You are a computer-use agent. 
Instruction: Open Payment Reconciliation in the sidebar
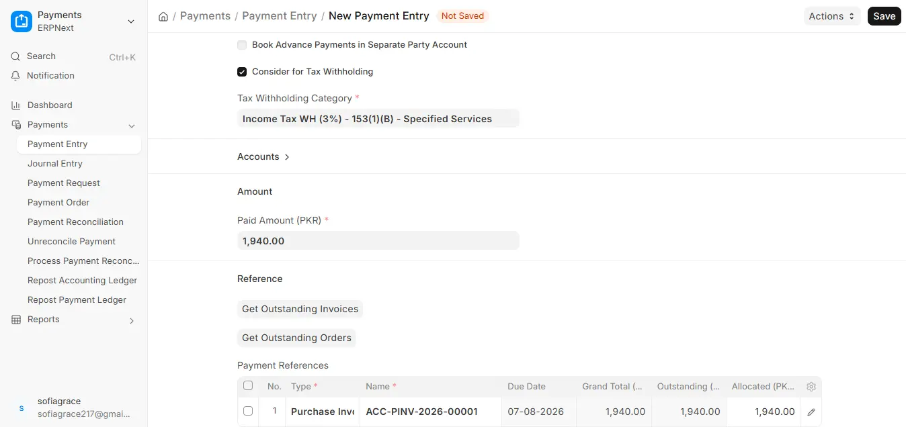point(79,222)
